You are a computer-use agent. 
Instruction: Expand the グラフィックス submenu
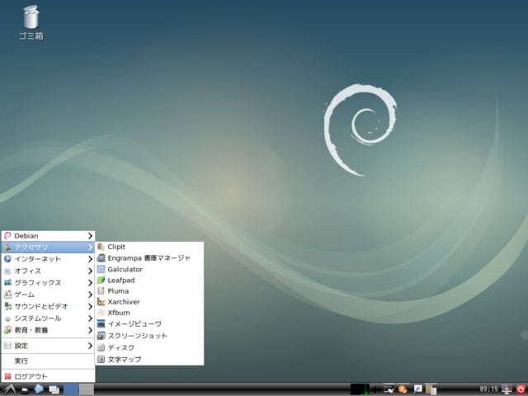click(x=48, y=282)
